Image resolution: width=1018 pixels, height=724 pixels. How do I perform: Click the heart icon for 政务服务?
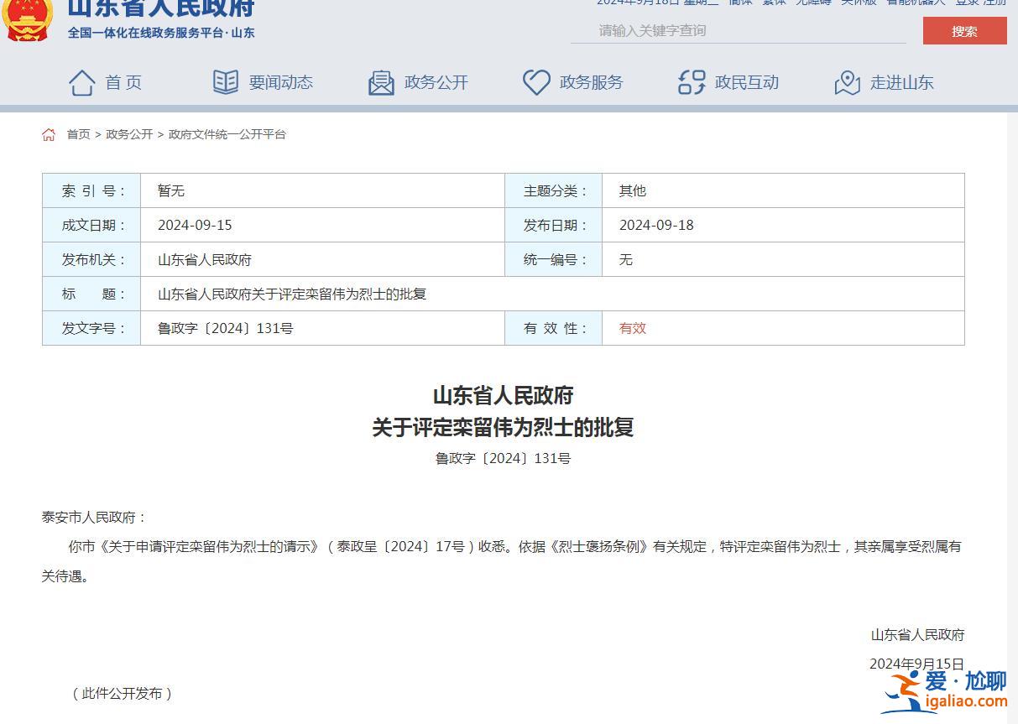tap(536, 82)
